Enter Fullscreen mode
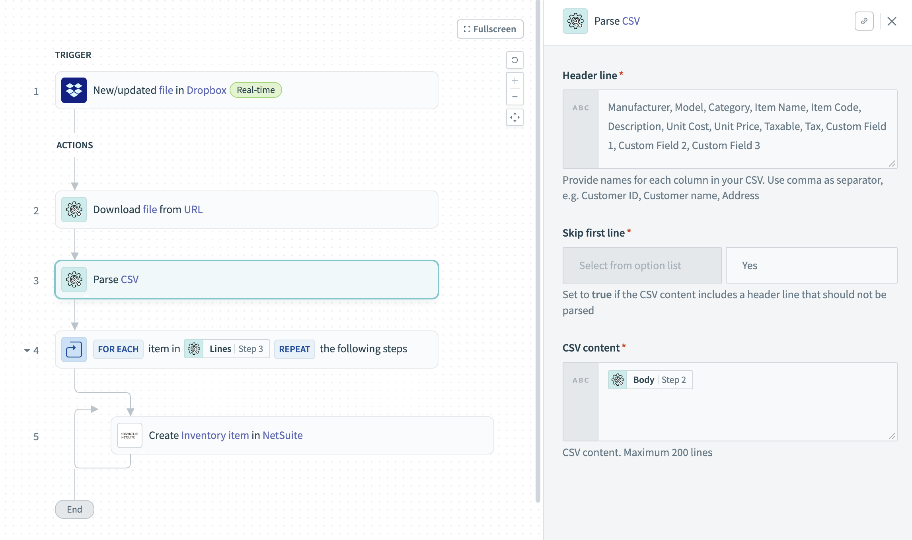The height and width of the screenshot is (540, 912). (x=490, y=29)
